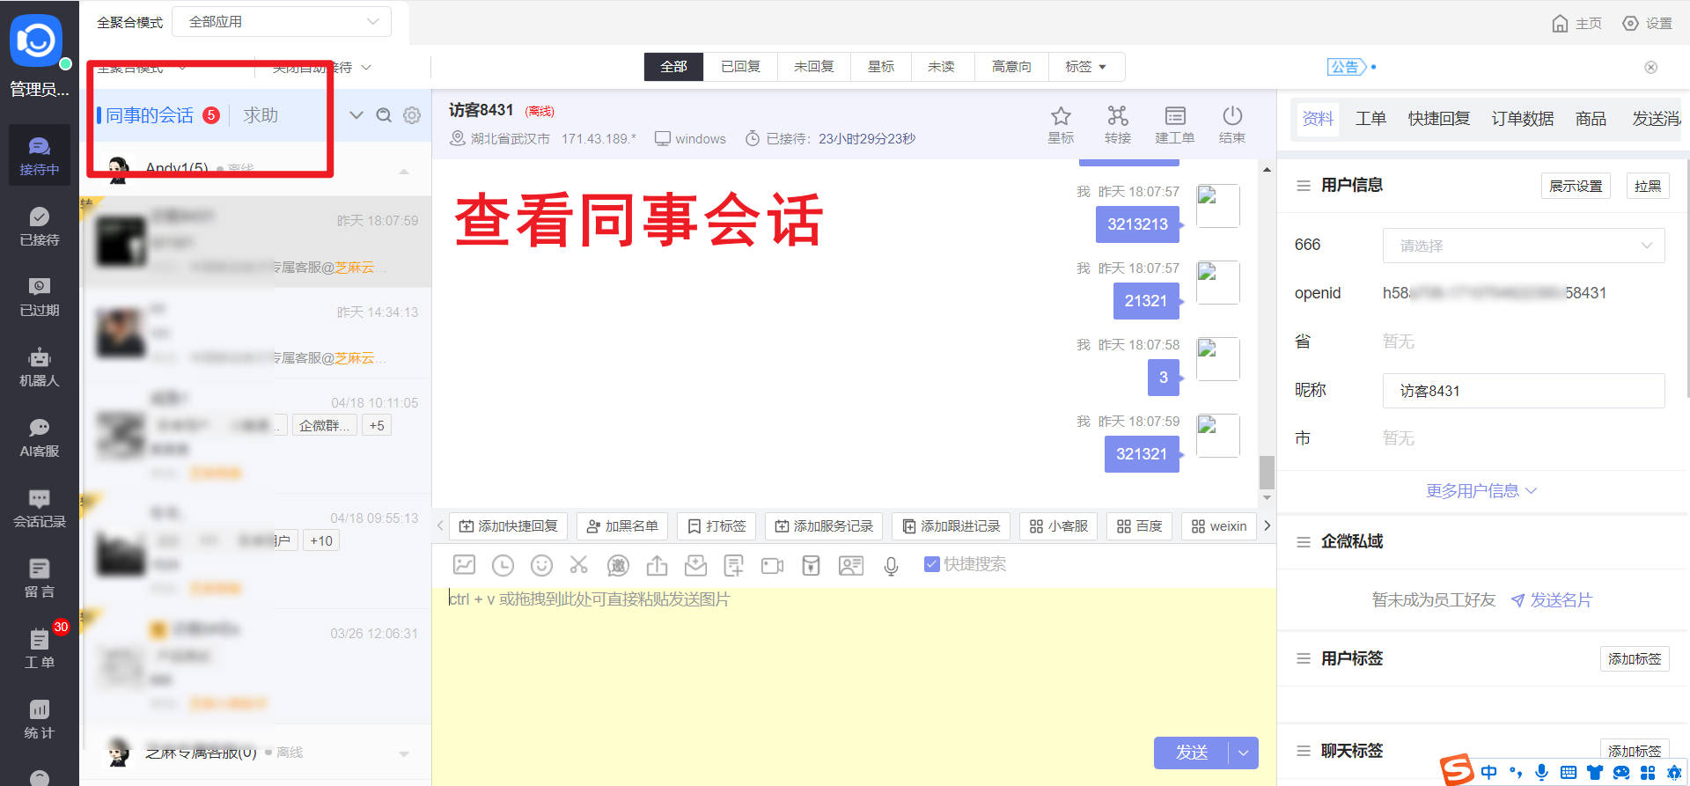The width and height of the screenshot is (1690, 786).
Task: End the session with 结束
Action: pos(1232,125)
